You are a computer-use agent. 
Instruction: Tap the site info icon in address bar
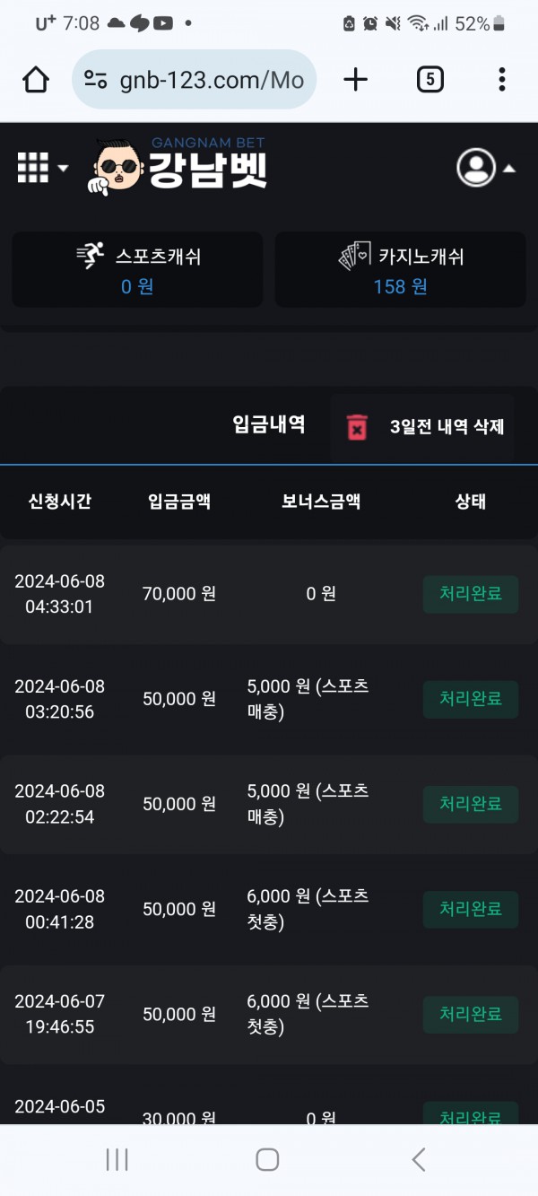(96, 80)
